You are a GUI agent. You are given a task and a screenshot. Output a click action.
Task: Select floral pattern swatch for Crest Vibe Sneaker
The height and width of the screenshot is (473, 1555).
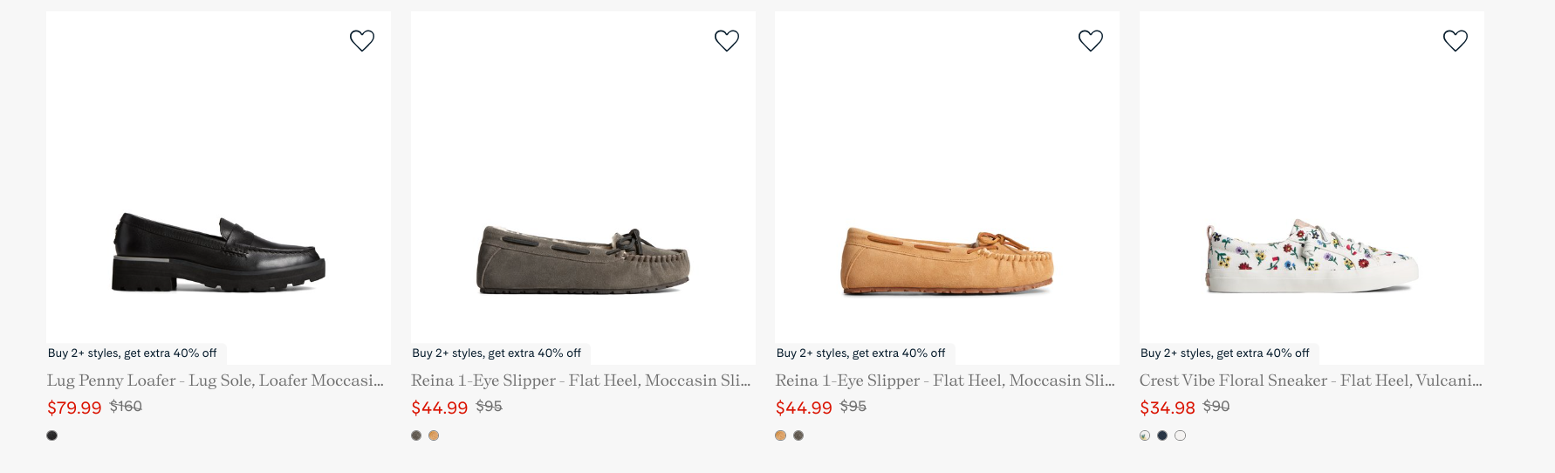tap(1145, 435)
